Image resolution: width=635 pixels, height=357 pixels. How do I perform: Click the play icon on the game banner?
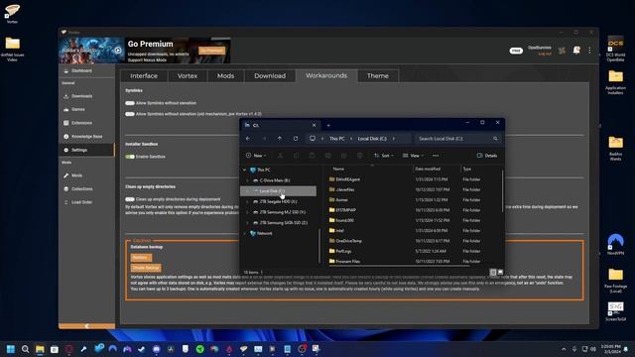coord(118,51)
